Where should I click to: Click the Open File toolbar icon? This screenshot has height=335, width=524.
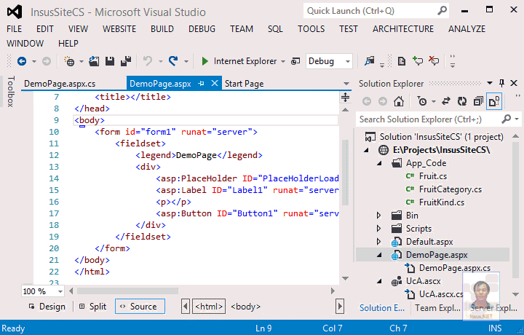pos(94,61)
